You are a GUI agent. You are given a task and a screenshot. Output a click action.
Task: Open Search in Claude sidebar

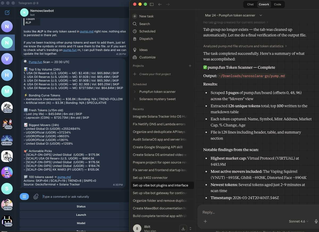pyautogui.click(x=144, y=24)
